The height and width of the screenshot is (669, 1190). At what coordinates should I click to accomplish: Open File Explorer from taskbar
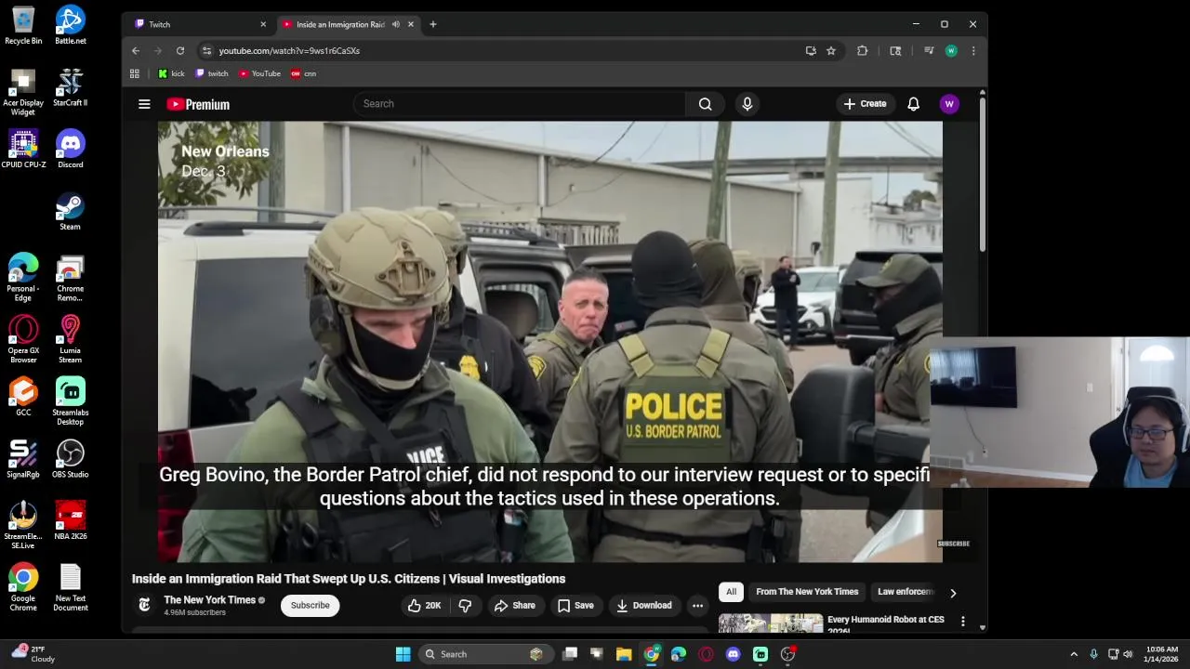(x=624, y=654)
